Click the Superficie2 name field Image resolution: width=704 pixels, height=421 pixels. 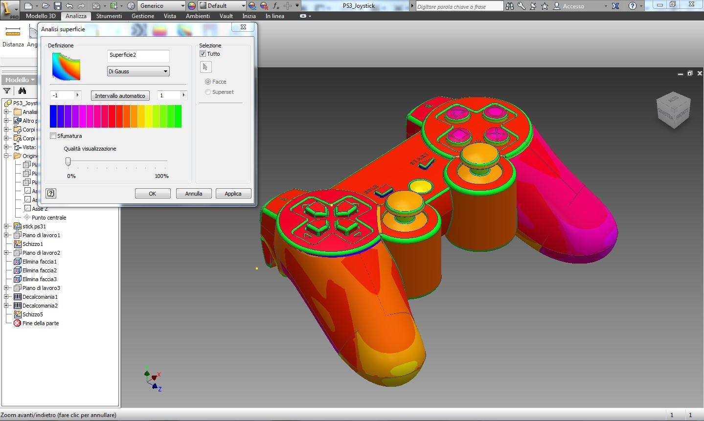[138, 55]
